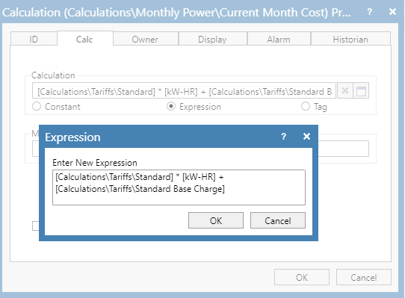Confirm expression with the dialog OK button
The width and height of the screenshot is (405, 298).
216,220
